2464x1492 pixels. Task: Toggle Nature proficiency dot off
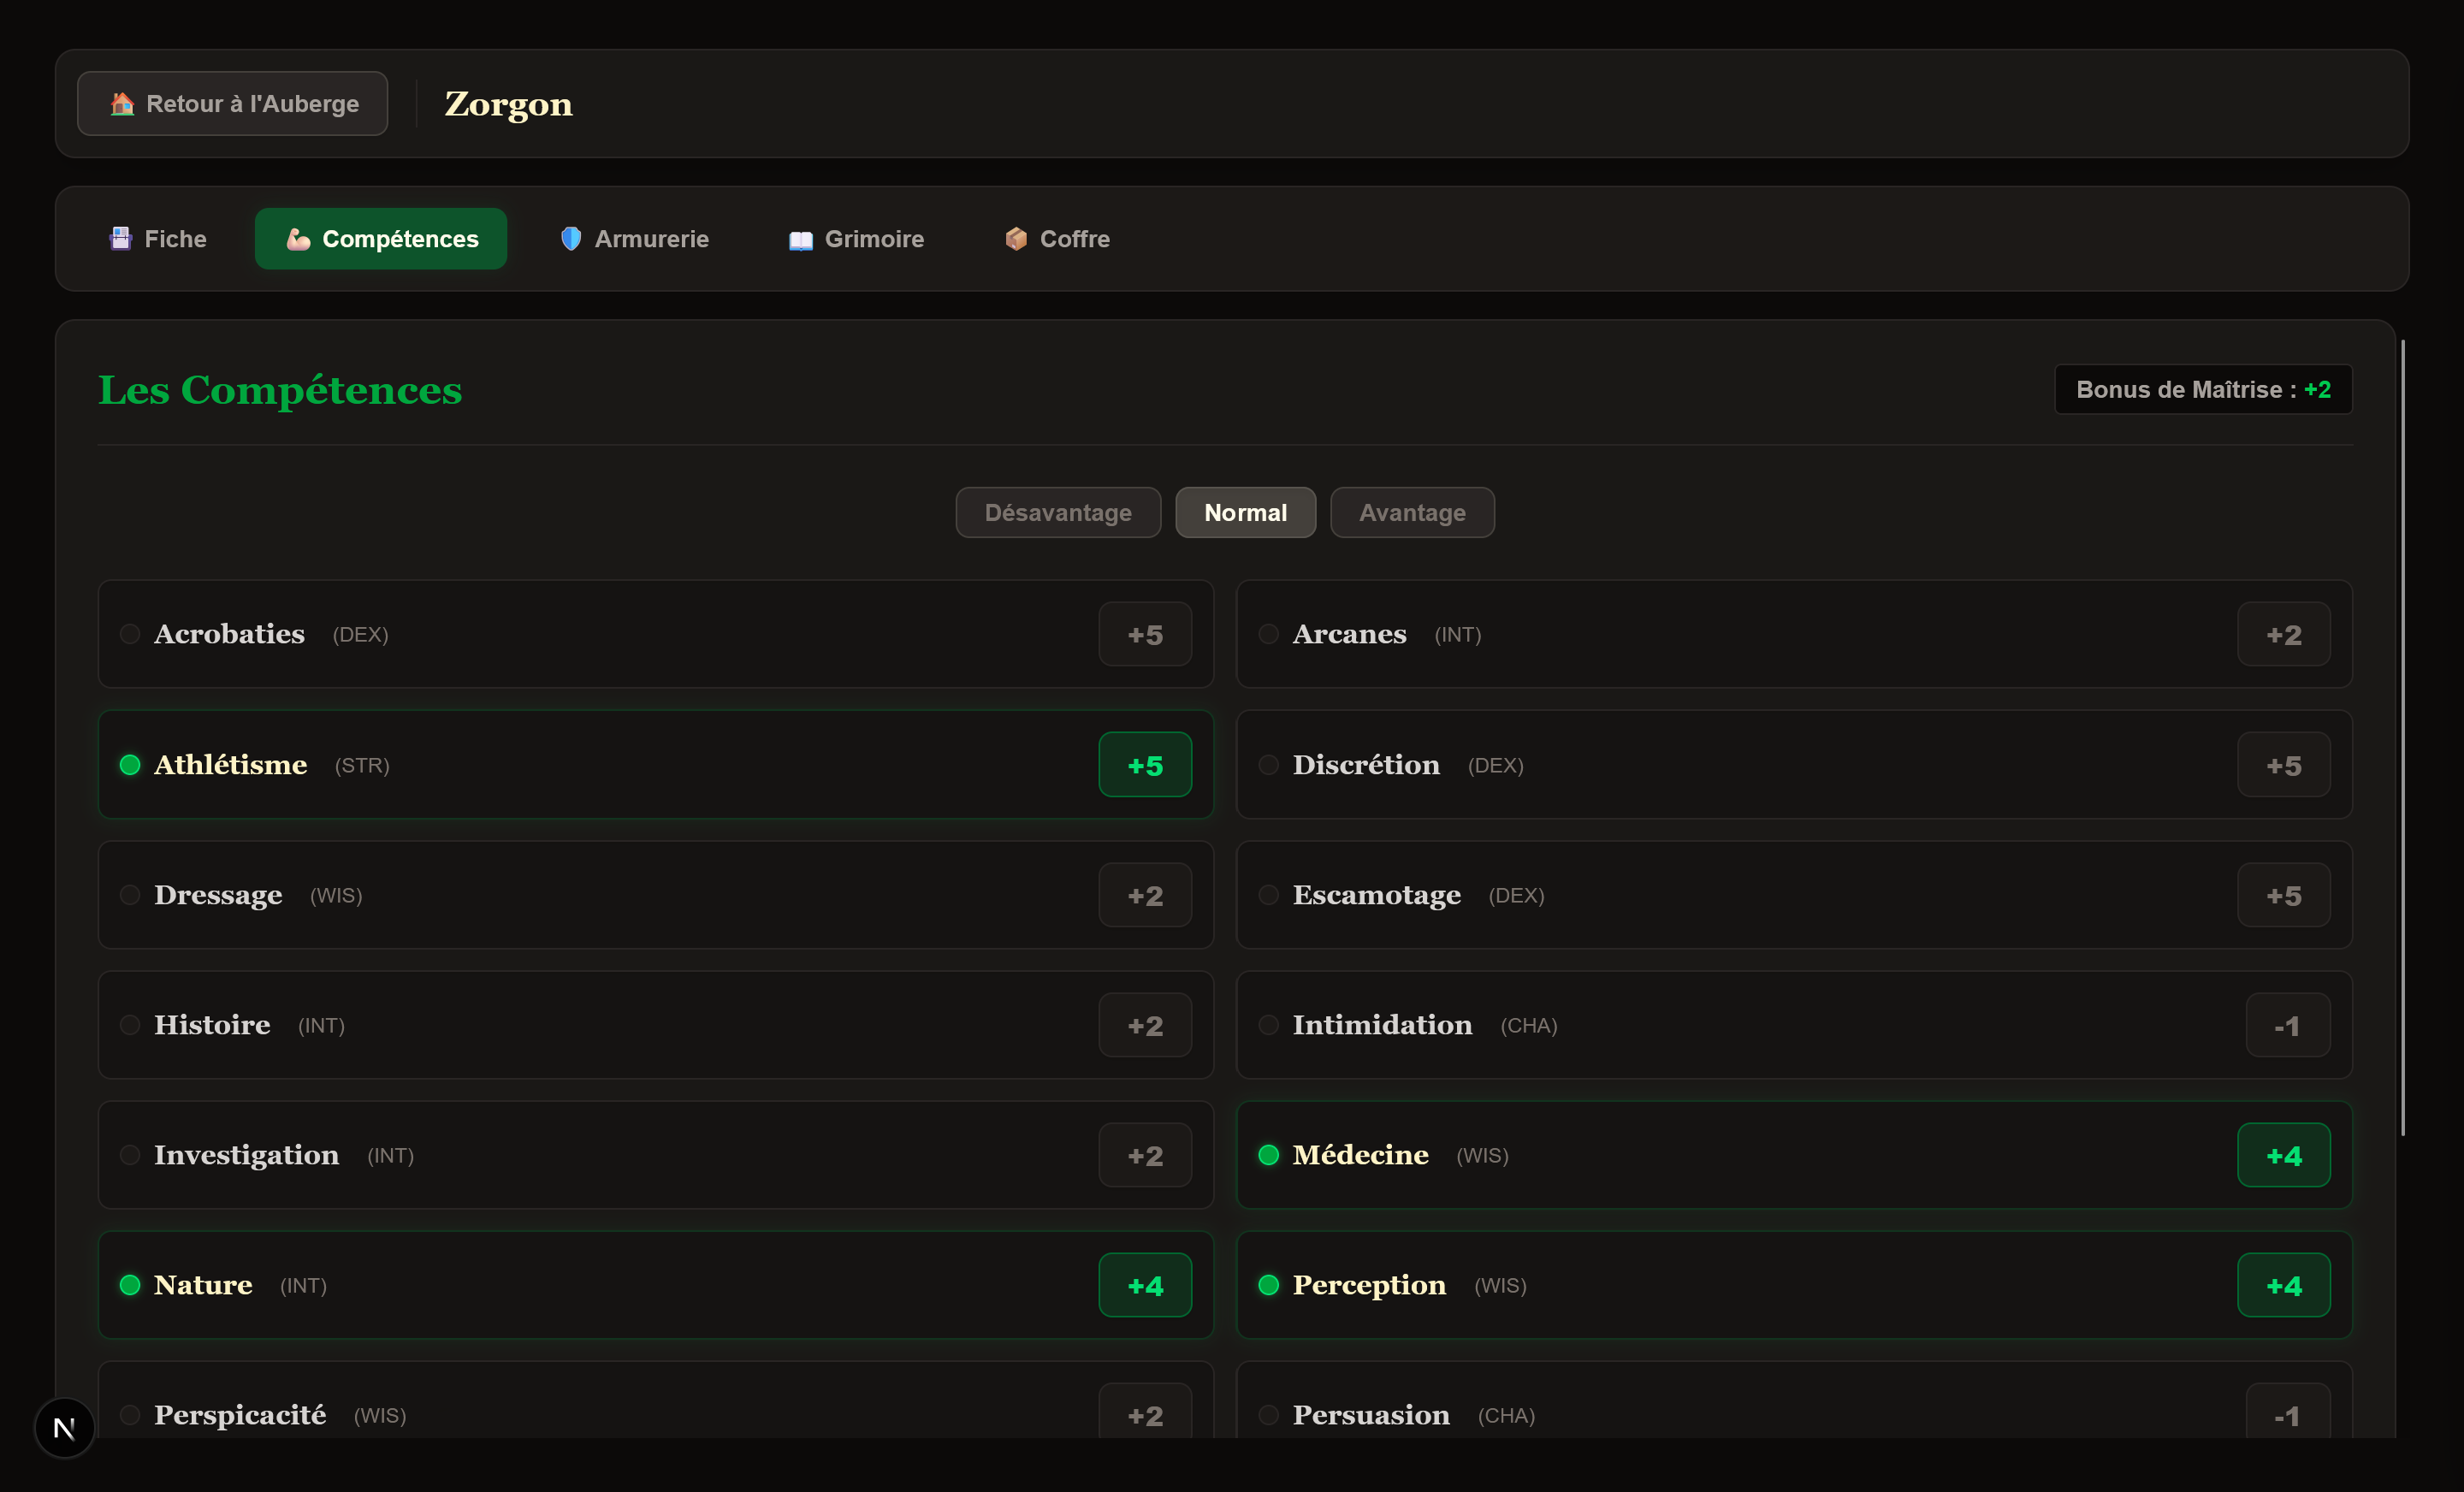click(130, 1285)
